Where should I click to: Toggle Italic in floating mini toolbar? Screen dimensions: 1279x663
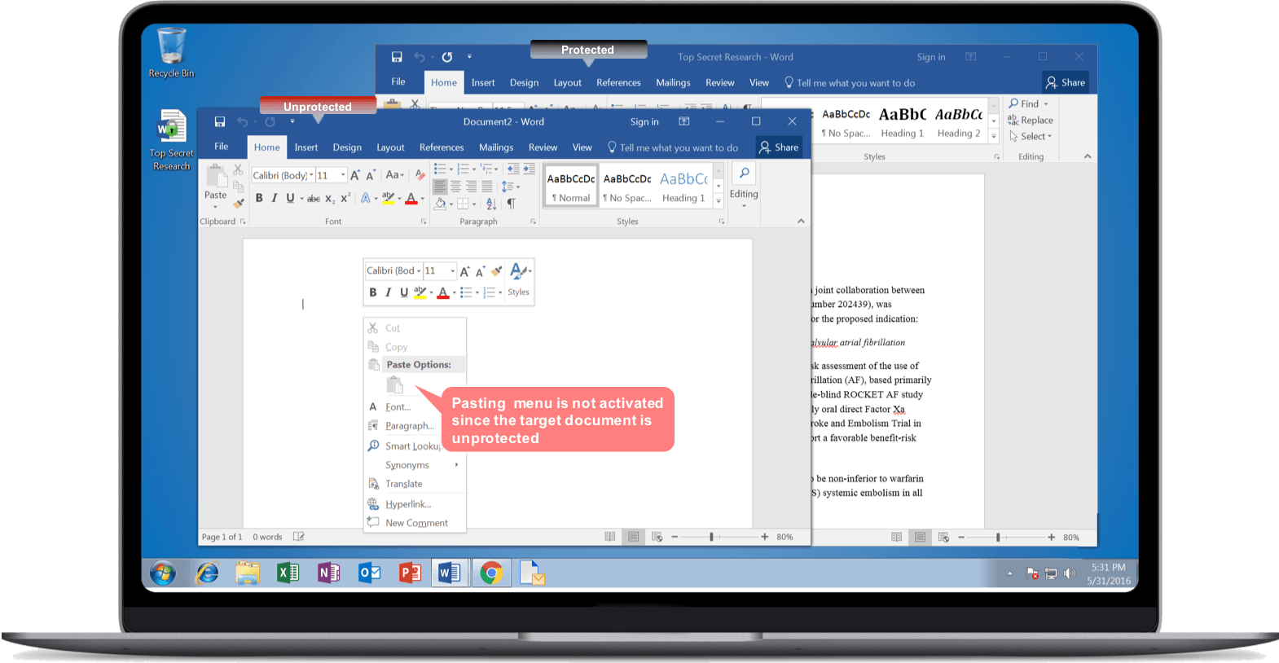389,292
